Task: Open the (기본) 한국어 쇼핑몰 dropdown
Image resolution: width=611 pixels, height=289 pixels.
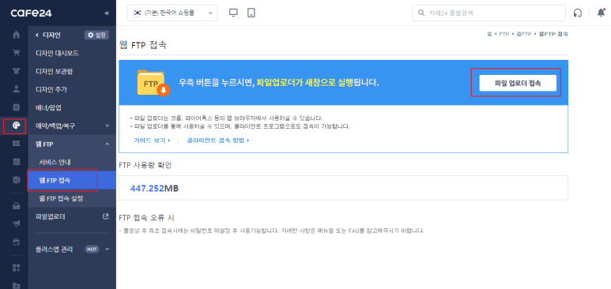Action: point(172,13)
